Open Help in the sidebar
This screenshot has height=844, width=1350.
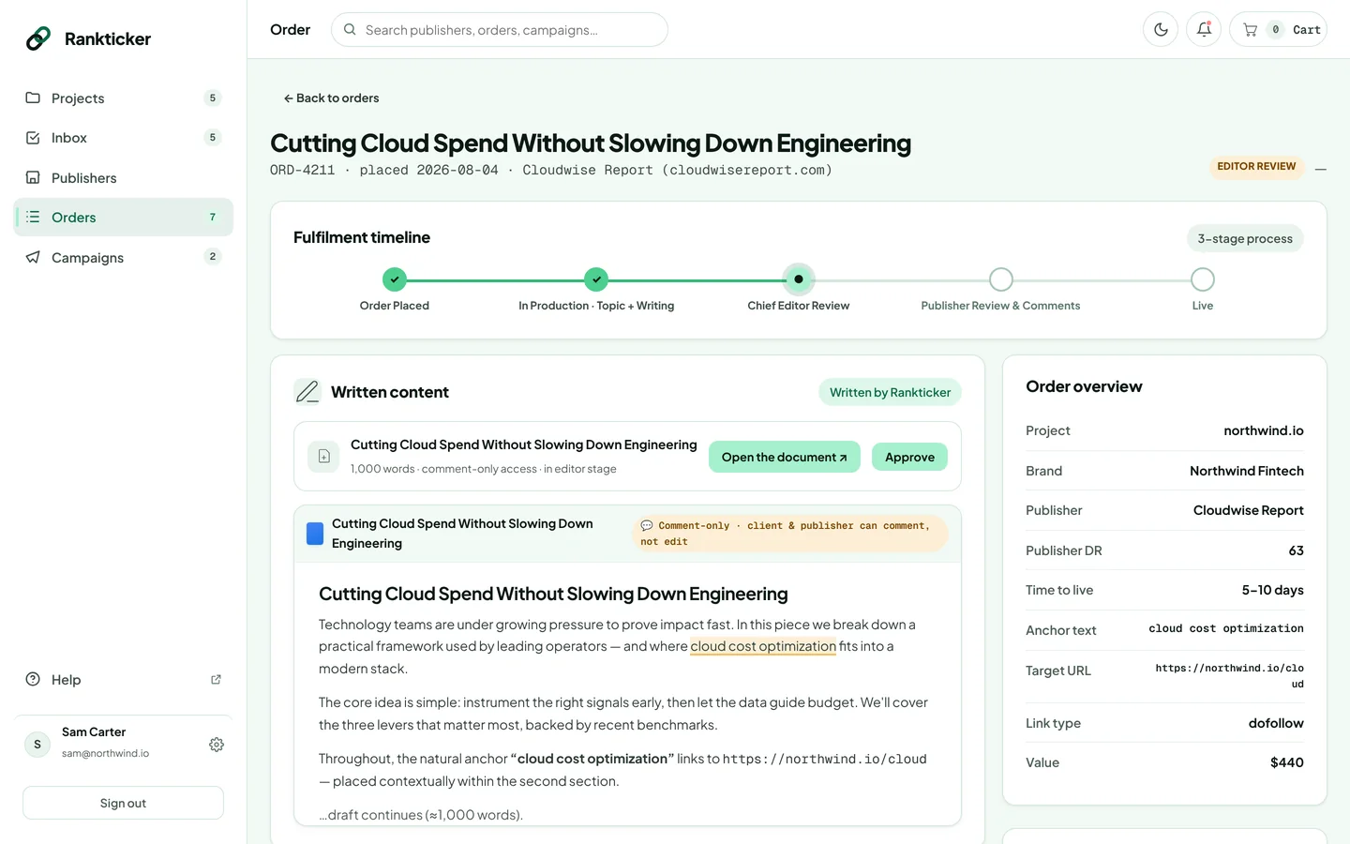pyautogui.click(x=123, y=680)
